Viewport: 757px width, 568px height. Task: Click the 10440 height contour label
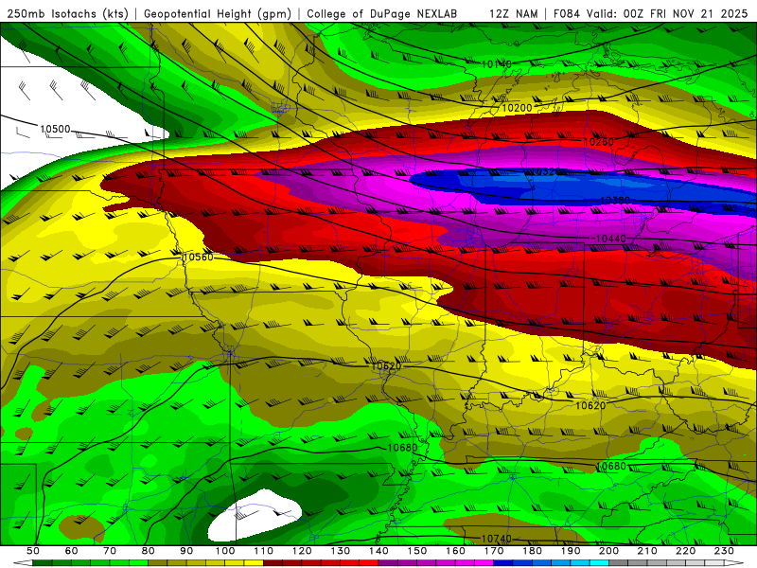pyautogui.click(x=610, y=239)
